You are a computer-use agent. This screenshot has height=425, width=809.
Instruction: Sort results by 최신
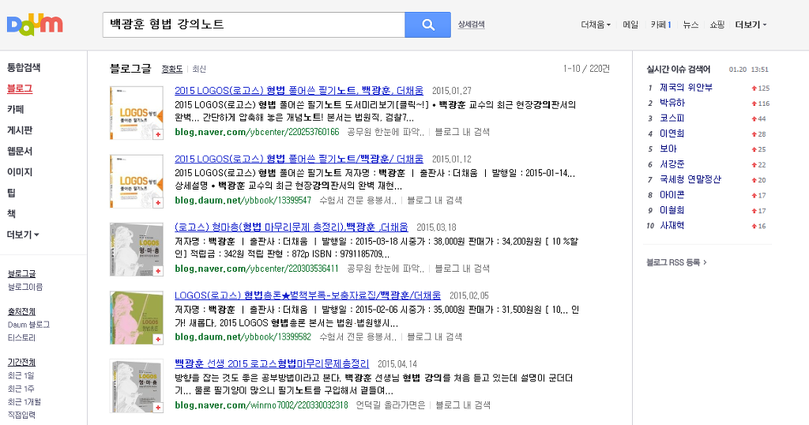199,69
